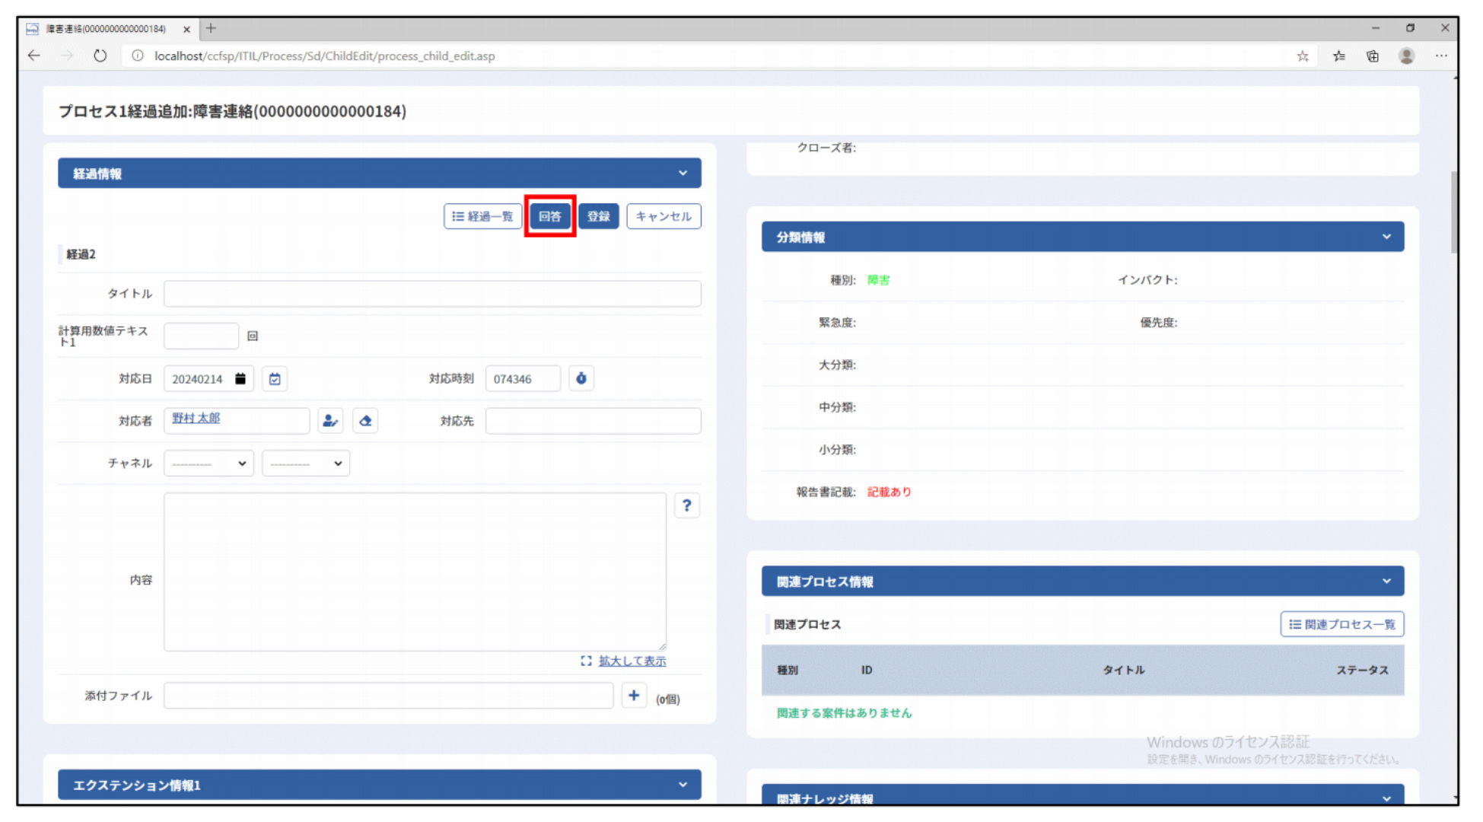Click the 回答 button
Image resolution: width=1483 pixels, height=822 pixels.
[x=550, y=216]
